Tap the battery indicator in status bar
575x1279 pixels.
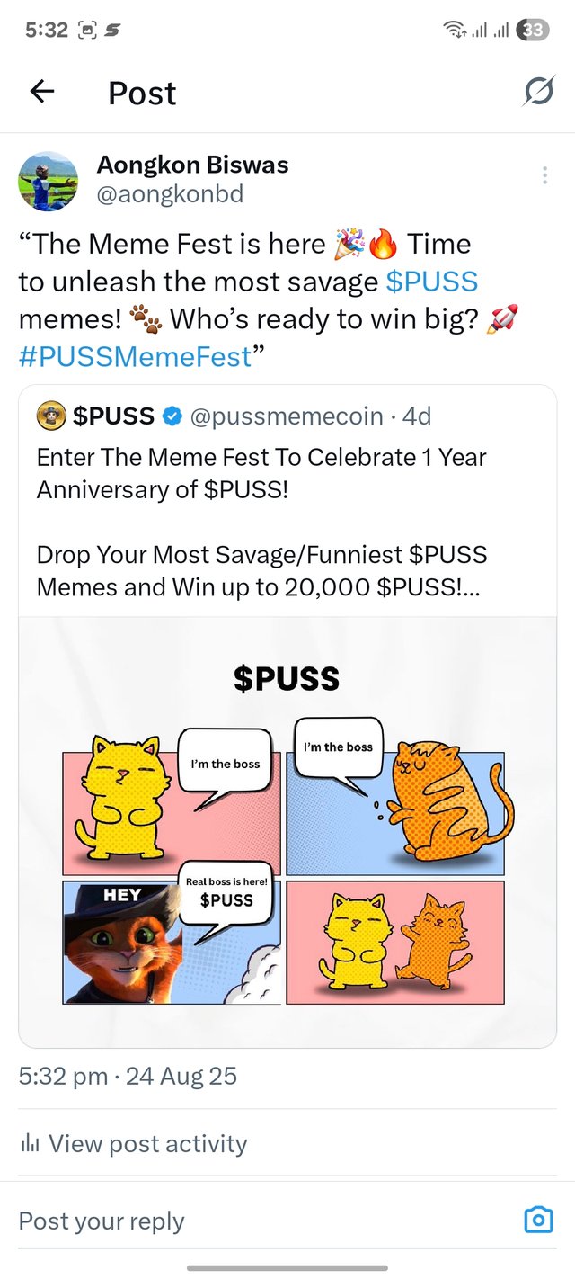[533, 30]
